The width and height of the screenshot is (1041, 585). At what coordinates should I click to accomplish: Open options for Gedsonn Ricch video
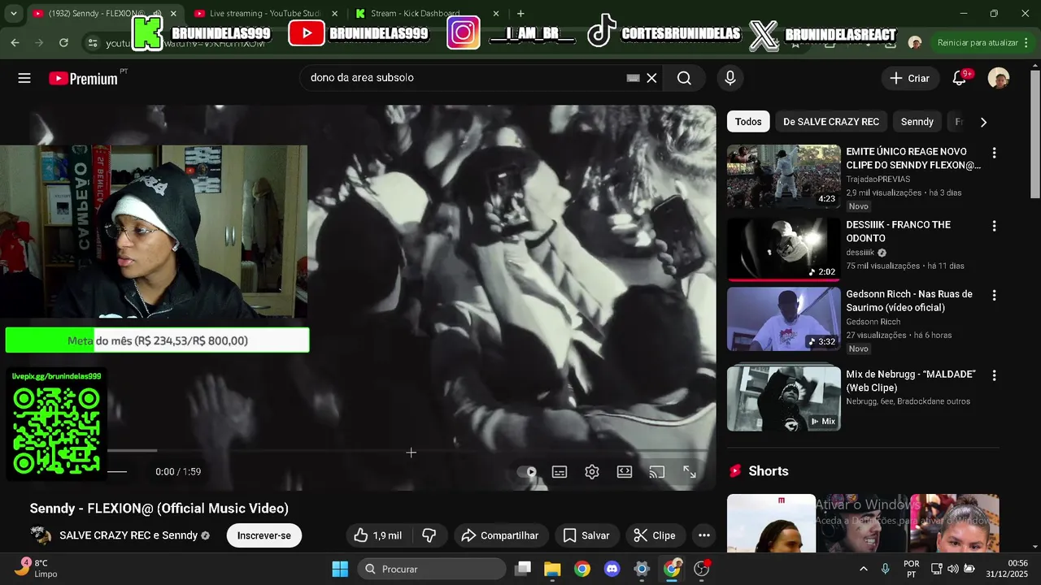994,295
